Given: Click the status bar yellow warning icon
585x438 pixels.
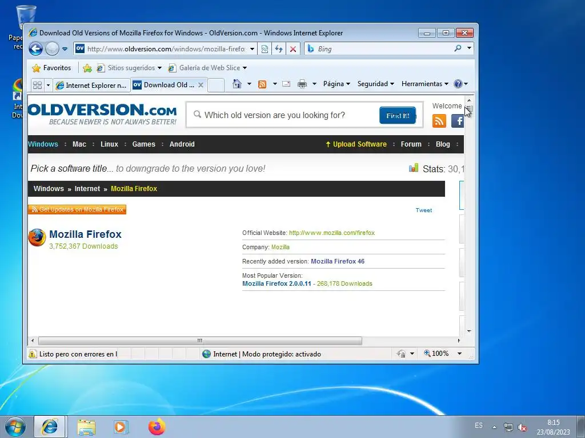Looking at the screenshot, I should click(x=33, y=354).
